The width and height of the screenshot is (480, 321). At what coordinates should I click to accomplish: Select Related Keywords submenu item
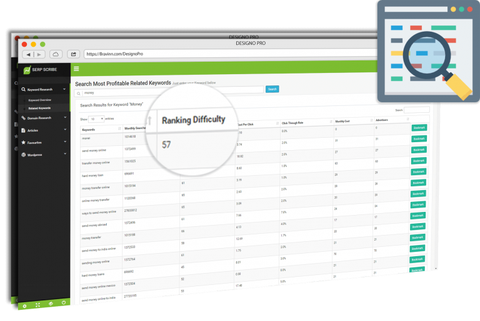pyautogui.click(x=39, y=108)
